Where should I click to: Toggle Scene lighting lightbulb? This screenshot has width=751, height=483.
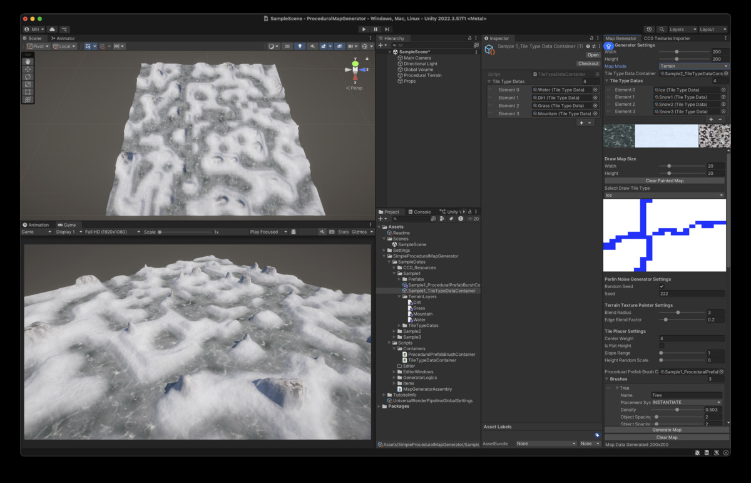[x=300, y=46]
